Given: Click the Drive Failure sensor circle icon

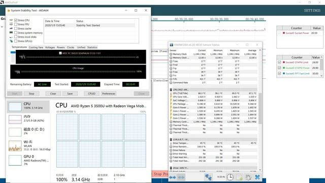Looking at the screenshot, I should coord(171,150).
